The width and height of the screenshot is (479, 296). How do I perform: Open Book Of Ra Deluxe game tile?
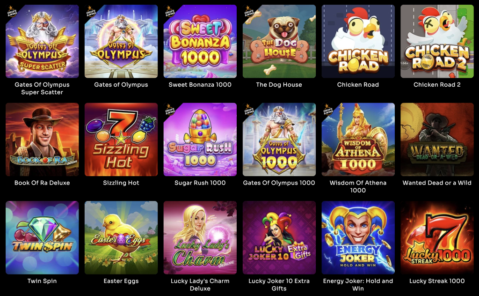pos(42,140)
